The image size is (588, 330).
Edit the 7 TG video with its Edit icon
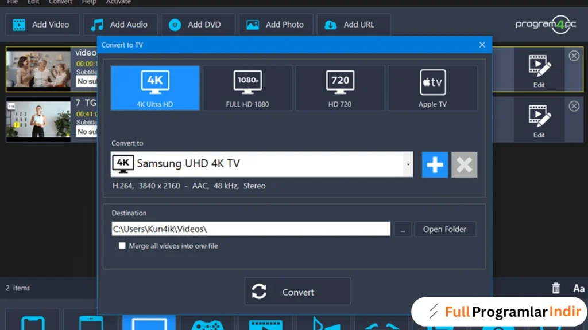tap(539, 121)
